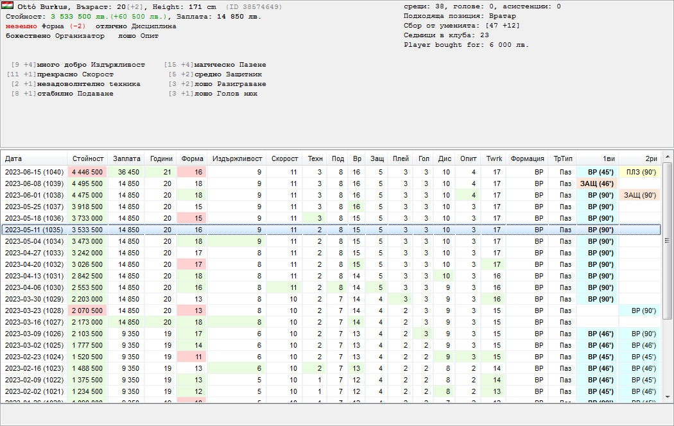Select the row dated 2023-05-11 (1035)
Viewport: 674px width, 426px height.
coord(35,230)
